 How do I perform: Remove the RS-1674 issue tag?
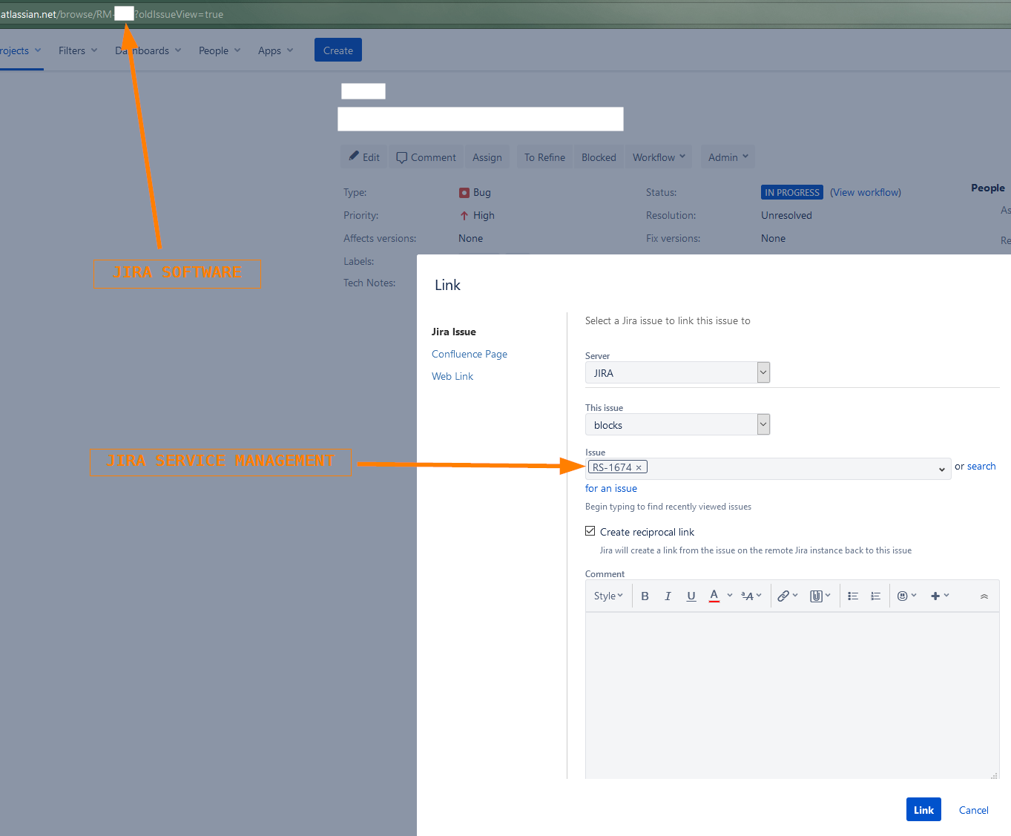coord(639,467)
